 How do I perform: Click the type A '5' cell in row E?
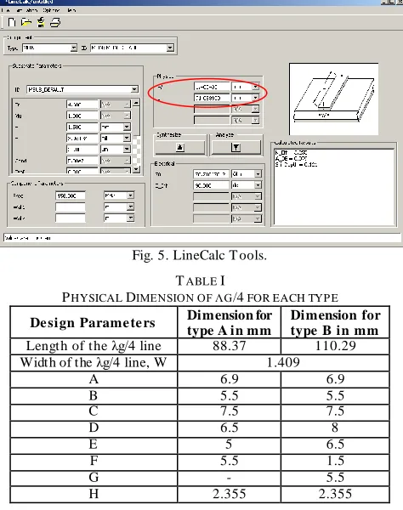click(229, 444)
